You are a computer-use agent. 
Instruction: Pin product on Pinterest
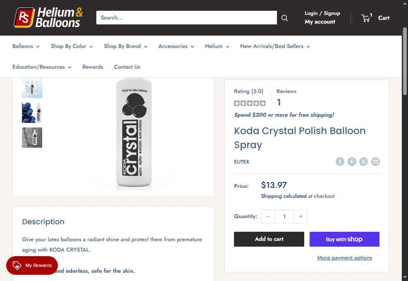[352, 161]
